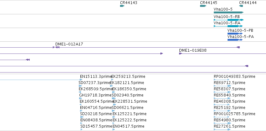Select the DME1-012A17 clone label
The image size is (266, 131).
coord(69,44)
